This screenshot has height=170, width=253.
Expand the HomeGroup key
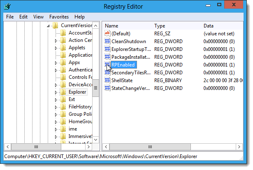56,122
